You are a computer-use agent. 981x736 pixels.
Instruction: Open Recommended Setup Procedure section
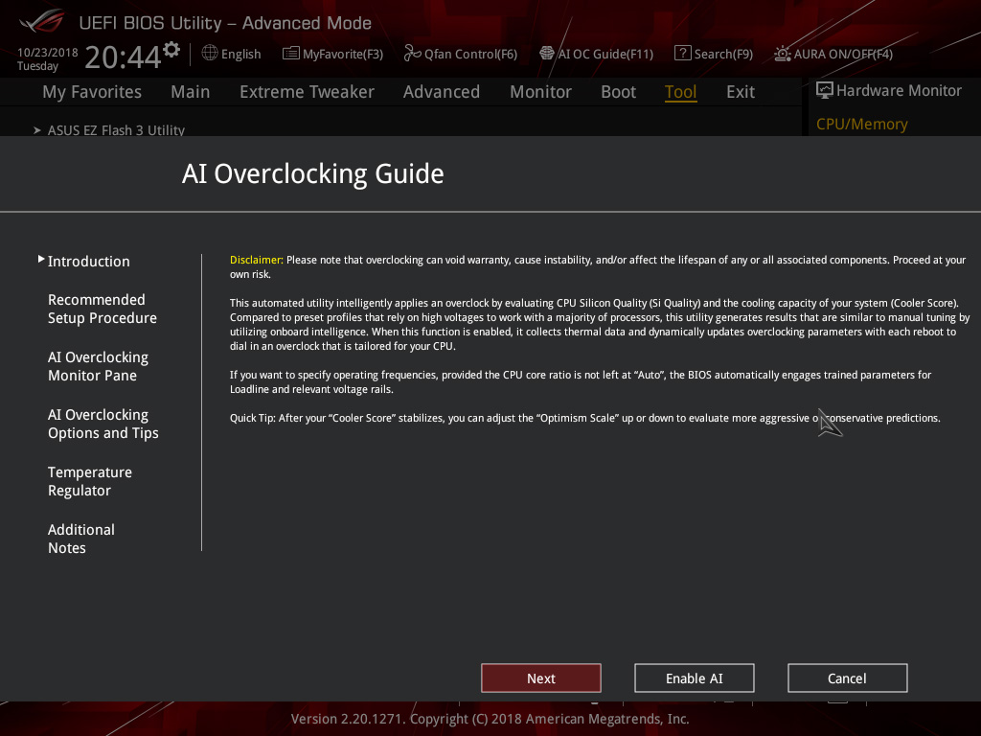click(x=102, y=309)
